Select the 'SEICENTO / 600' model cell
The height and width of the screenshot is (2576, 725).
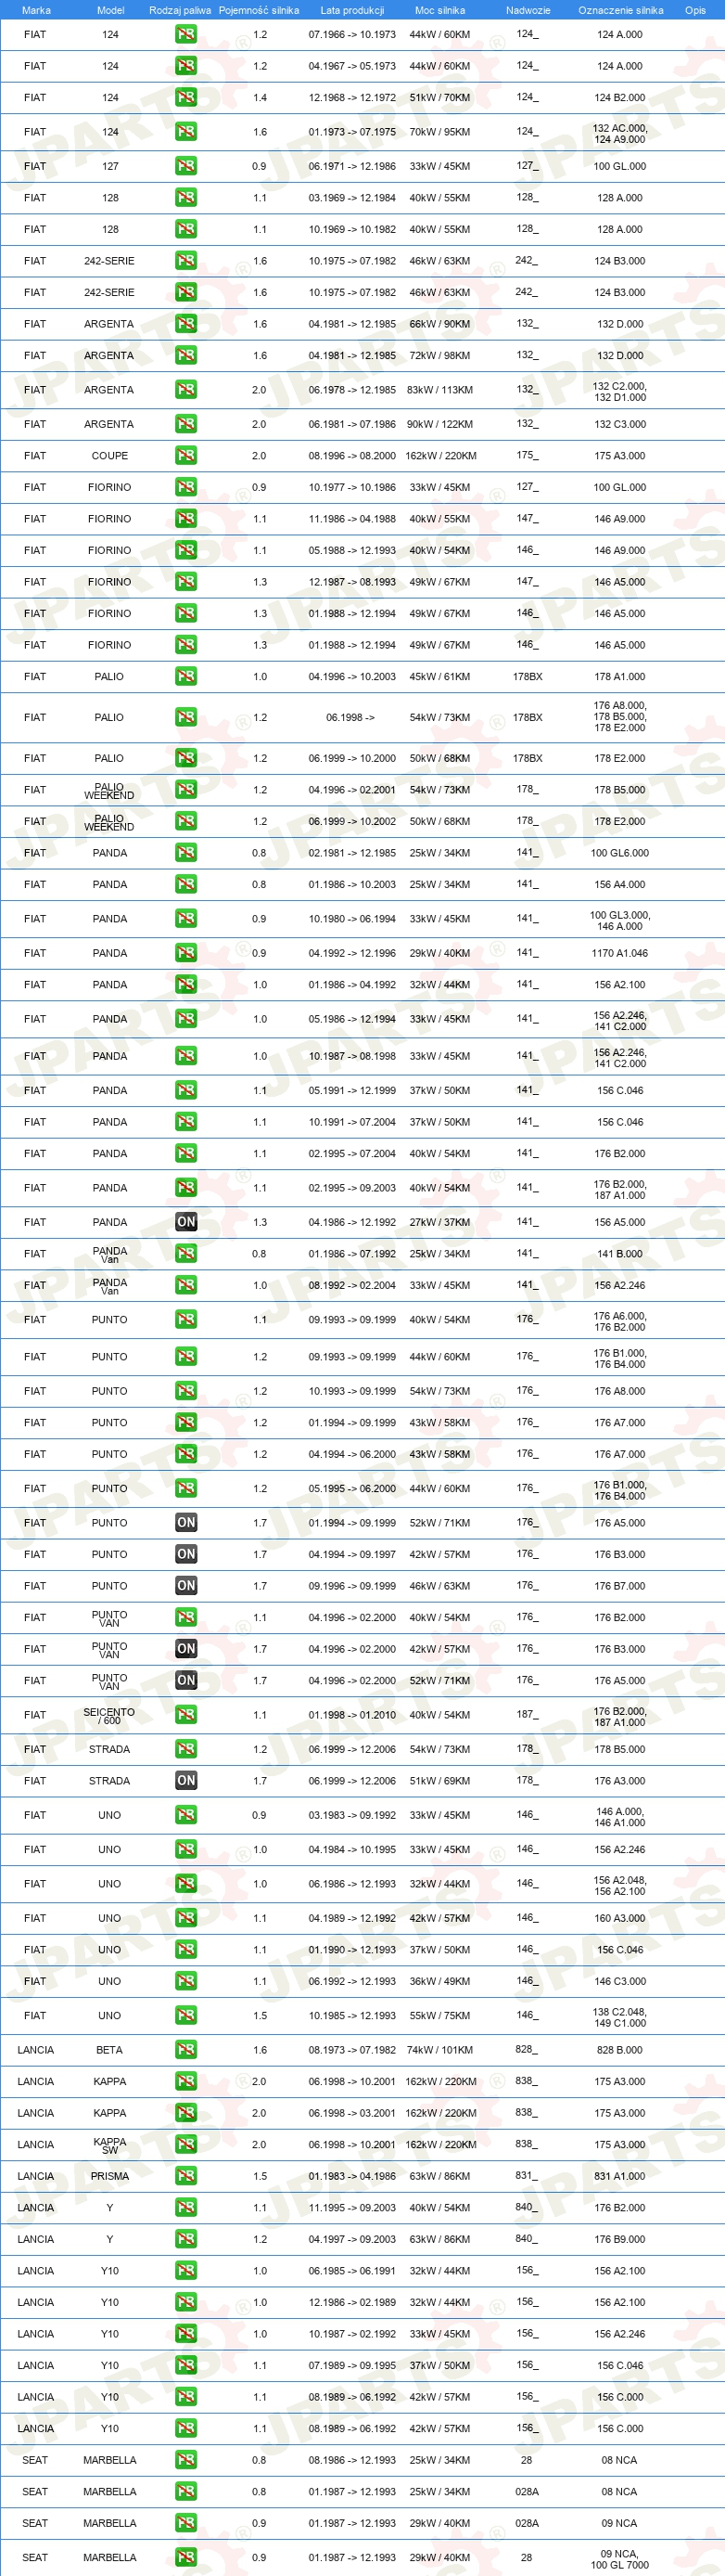(108, 1716)
